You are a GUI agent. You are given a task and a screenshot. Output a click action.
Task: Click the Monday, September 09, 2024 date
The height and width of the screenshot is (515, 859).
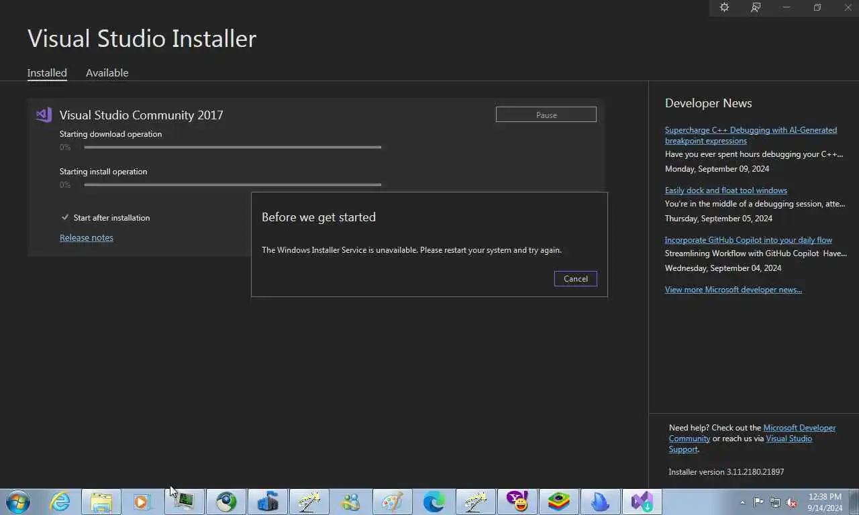717,168
